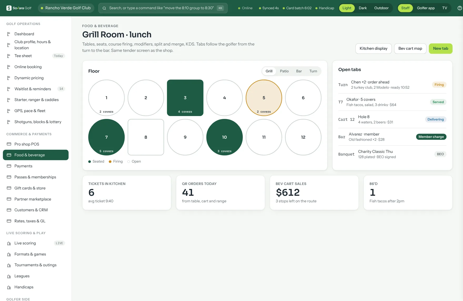
Task: Select the TV view mode
Action: [445, 8]
